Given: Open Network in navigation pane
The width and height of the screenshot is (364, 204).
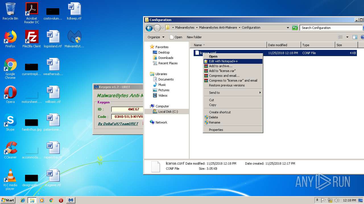Looking at the screenshot, I should [x=159, y=122].
